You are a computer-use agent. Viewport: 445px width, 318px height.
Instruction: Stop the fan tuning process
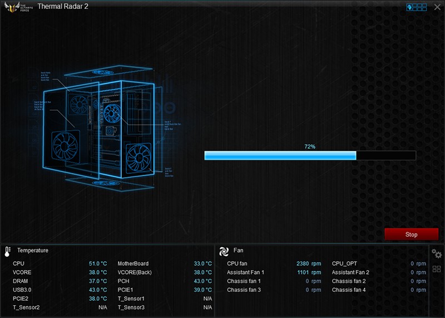coord(411,234)
